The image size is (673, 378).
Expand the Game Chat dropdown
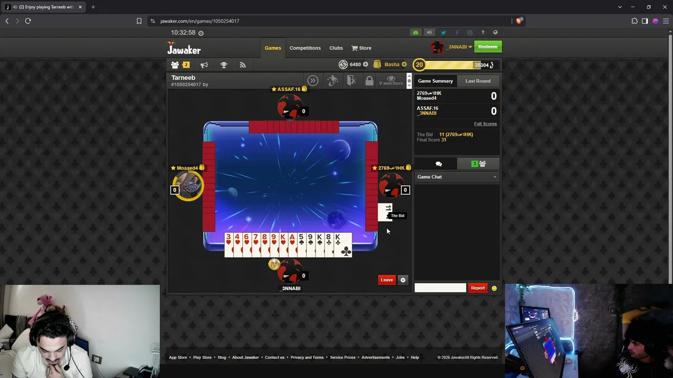coord(457,177)
